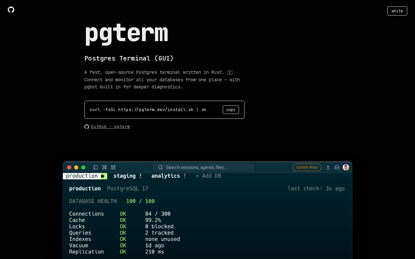
Task: Click the search magnifier icon in Warp
Action: (160, 167)
